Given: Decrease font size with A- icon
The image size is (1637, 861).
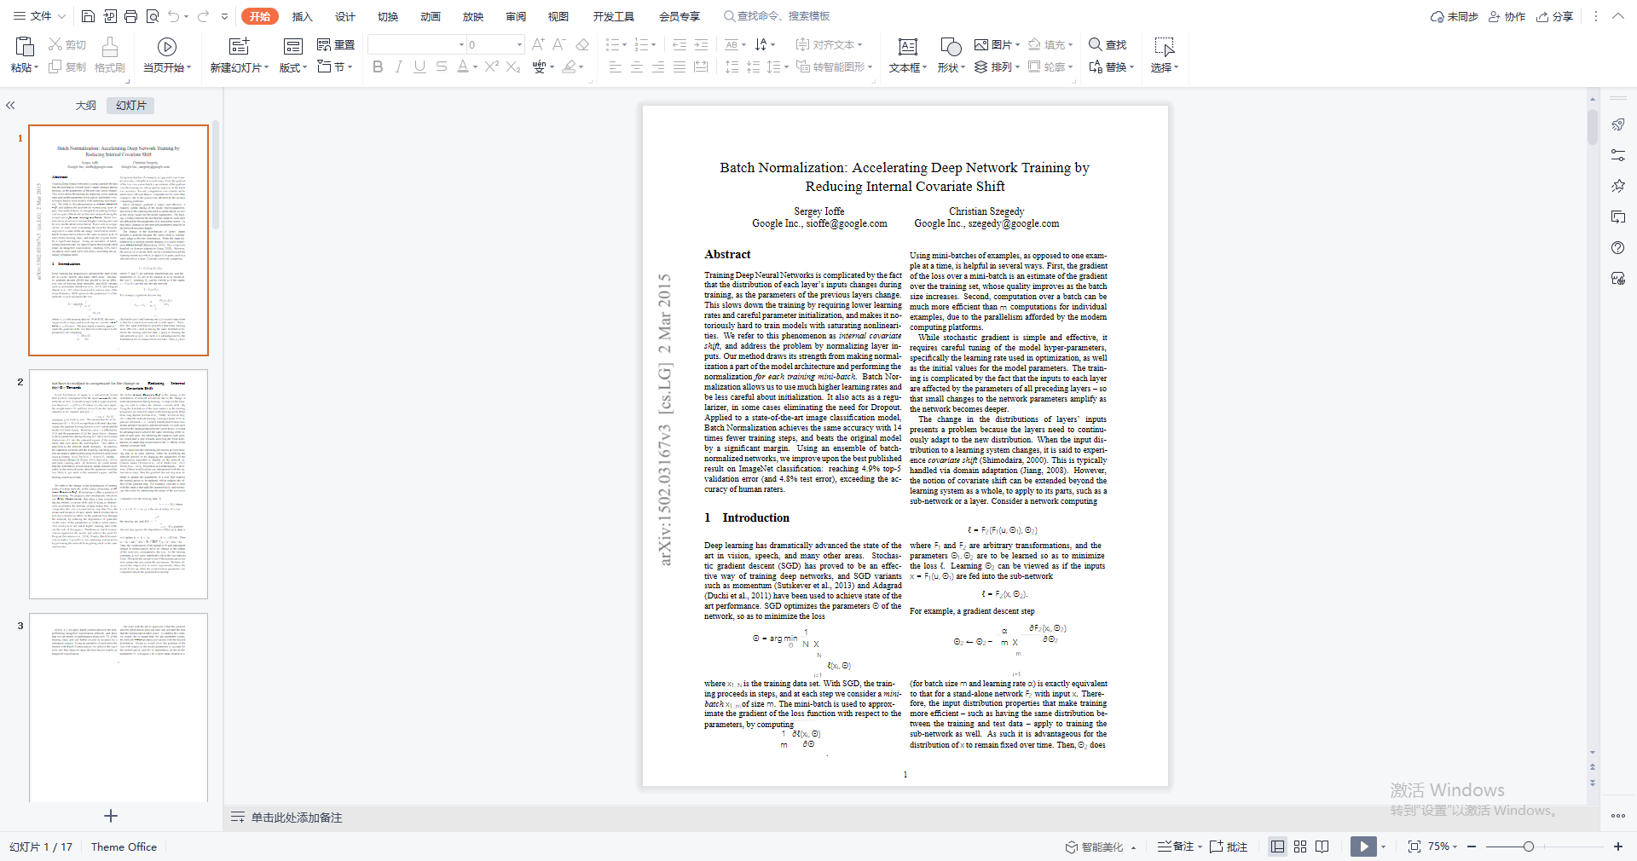Looking at the screenshot, I should coord(559,44).
